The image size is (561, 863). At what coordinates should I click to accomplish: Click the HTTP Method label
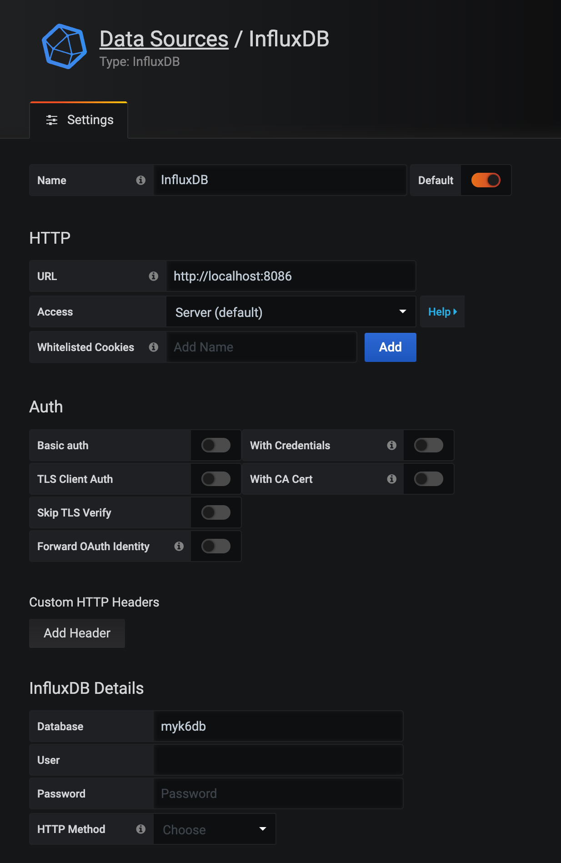pyautogui.click(x=71, y=829)
